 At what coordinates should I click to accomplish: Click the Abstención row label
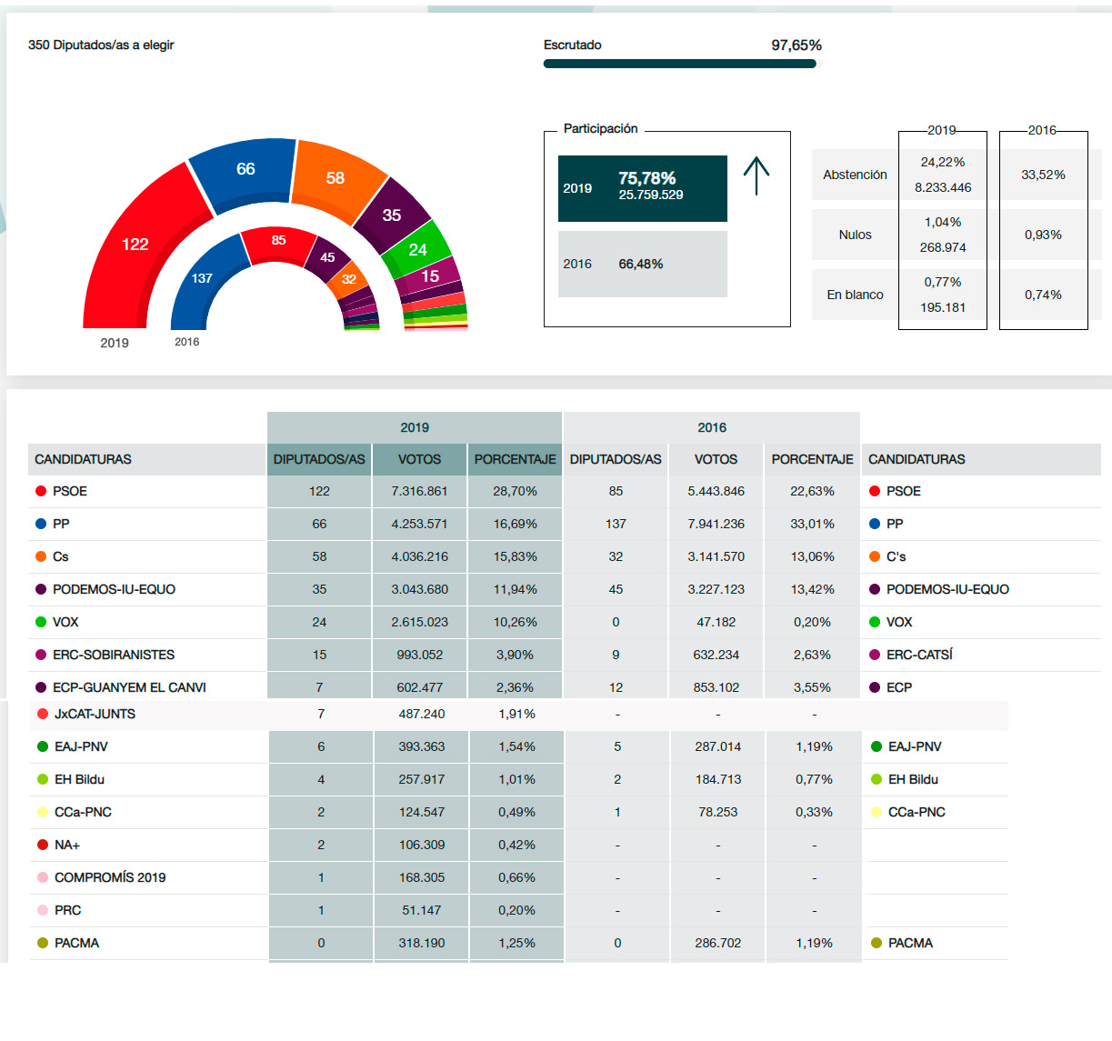click(x=855, y=175)
